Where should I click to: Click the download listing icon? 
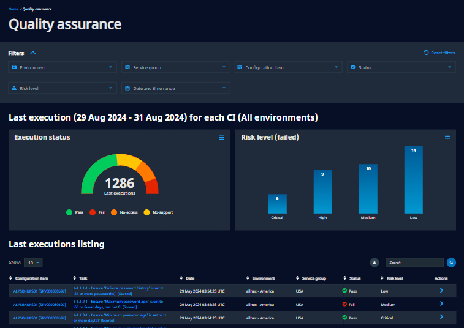375,263
